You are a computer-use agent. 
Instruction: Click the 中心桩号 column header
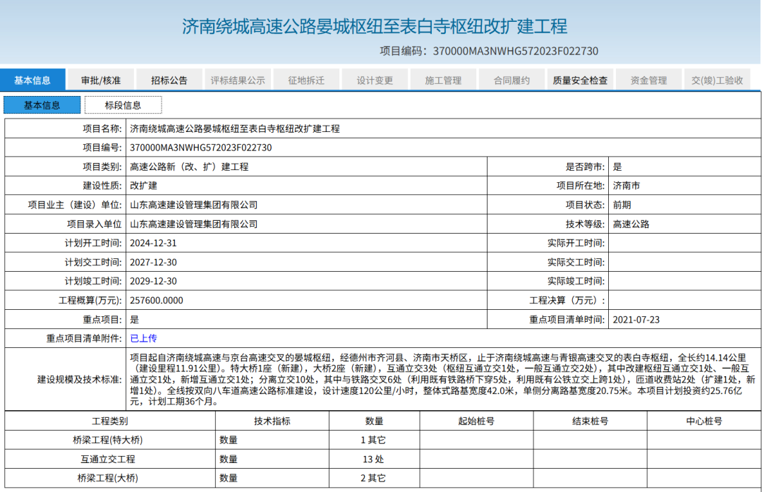click(703, 421)
